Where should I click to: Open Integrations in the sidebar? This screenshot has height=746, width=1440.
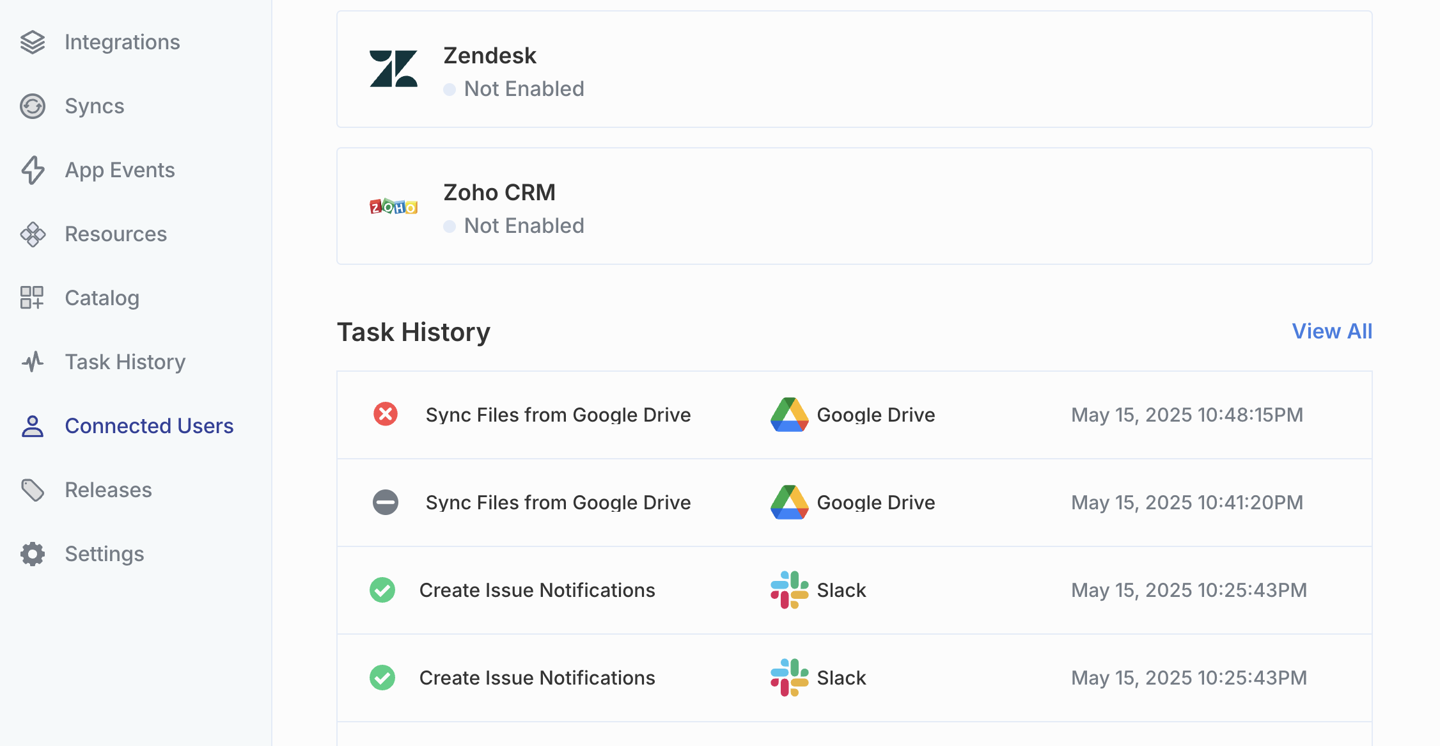coord(122,42)
